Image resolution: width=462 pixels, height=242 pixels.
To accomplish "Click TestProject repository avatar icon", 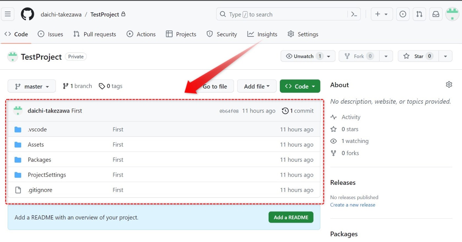I will [13, 56].
